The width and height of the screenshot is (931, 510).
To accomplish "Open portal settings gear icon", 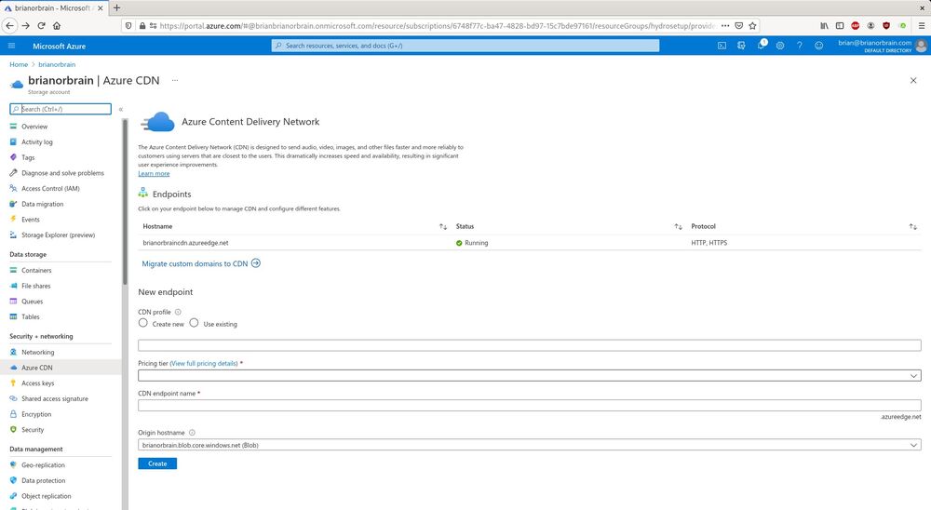I will [x=780, y=46].
